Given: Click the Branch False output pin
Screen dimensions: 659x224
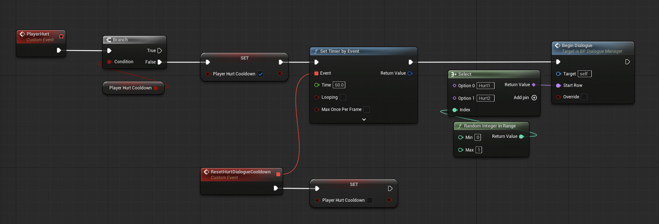Looking at the screenshot, I should point(160,62).
